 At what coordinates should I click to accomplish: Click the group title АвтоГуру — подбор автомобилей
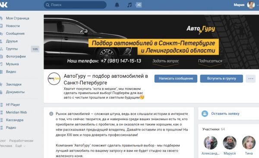point(106,79)
